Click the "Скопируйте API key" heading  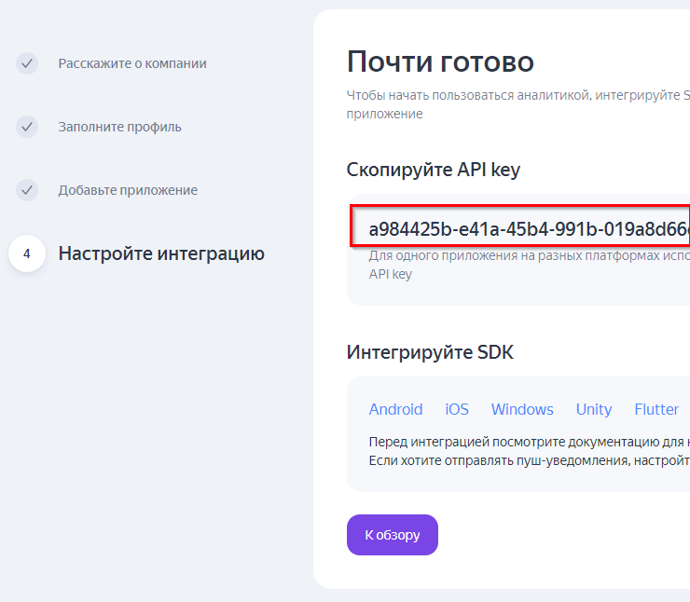tap(434, 170)
